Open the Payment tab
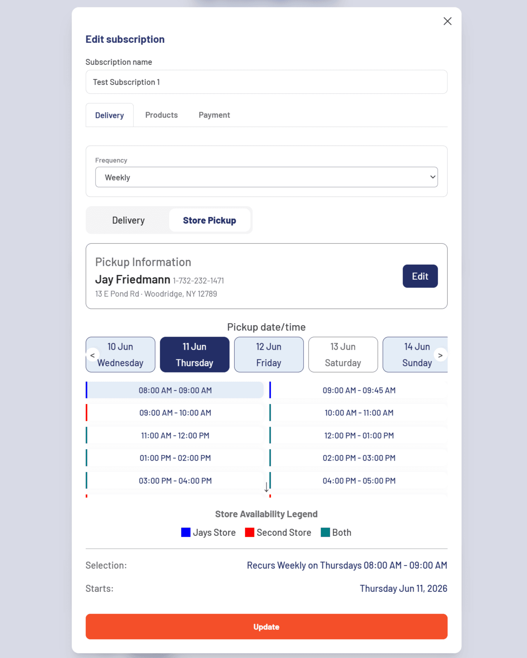The image size is (527, 658). coord(214,115)
